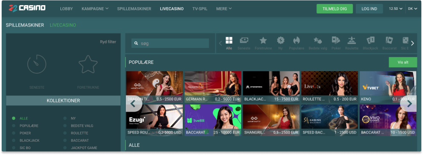Click the TILMELD DIG button

click(x=334, y=9)
